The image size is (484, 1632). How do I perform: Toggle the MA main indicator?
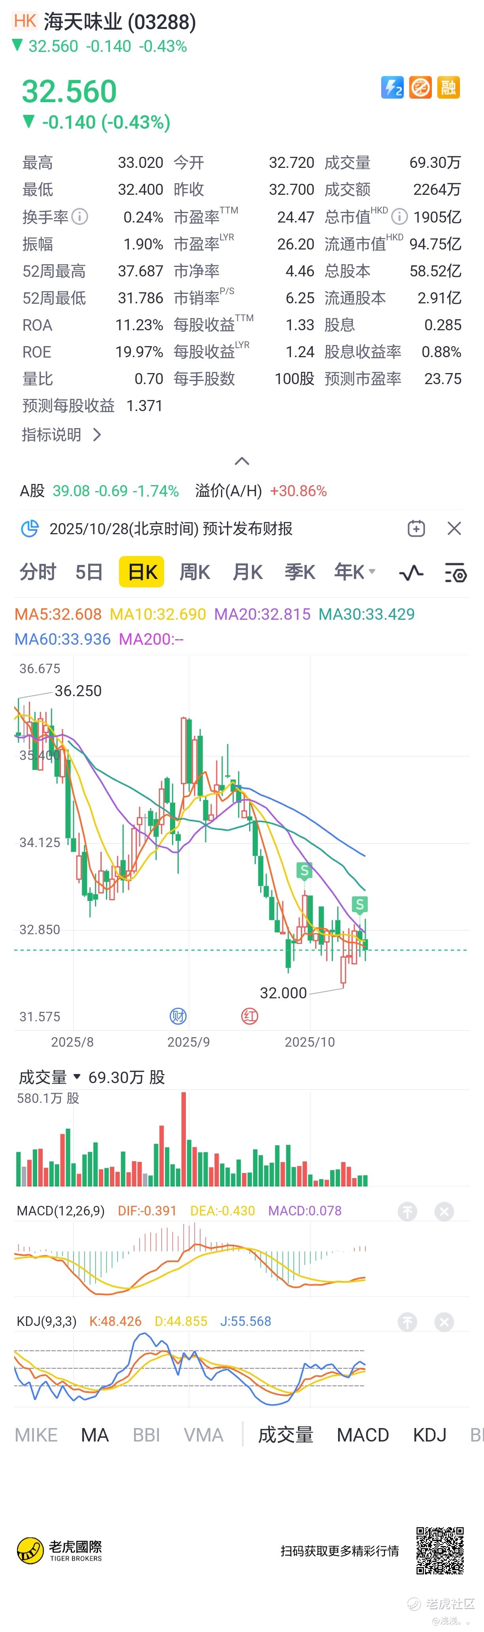point(95,1435)
